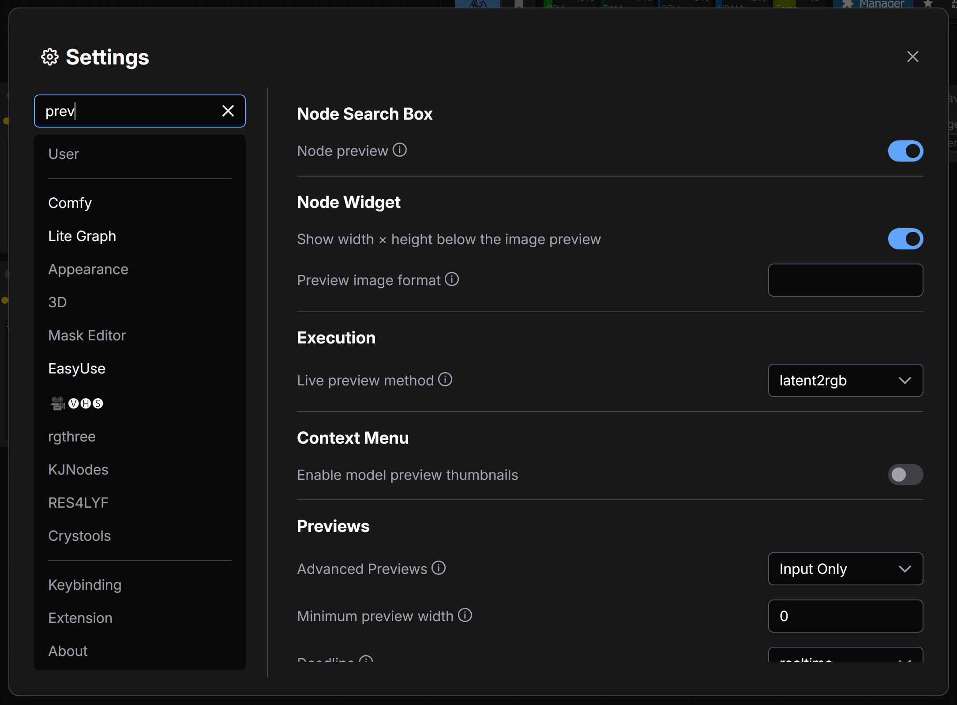Enable model preview thumbnails switch
This screenshot has height=705, width=957.
pyautogui.click(x=905, y=475)
